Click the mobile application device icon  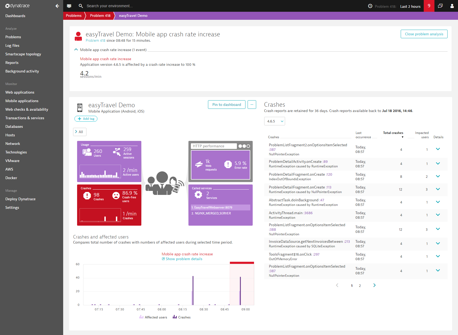pos(80,107)
